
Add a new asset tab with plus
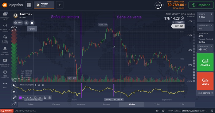[x=60, y=5]
